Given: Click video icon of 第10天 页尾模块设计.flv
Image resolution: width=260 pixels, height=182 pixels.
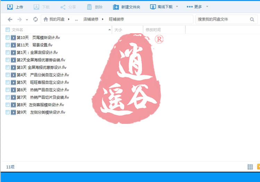Looking at the screenshot, I should pos(13,38).
